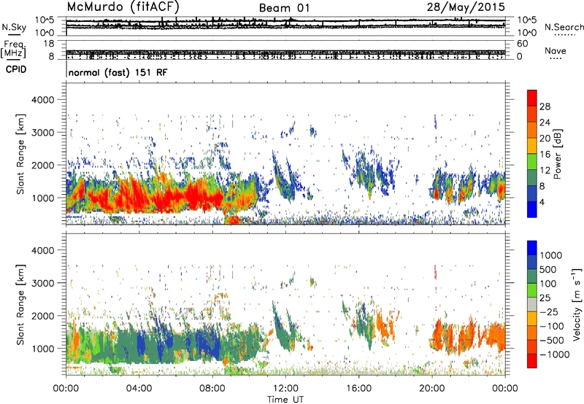This screenshot has height=404, width=584.
Task: Click the '12:00' time tick label
Action: [285, 389]
